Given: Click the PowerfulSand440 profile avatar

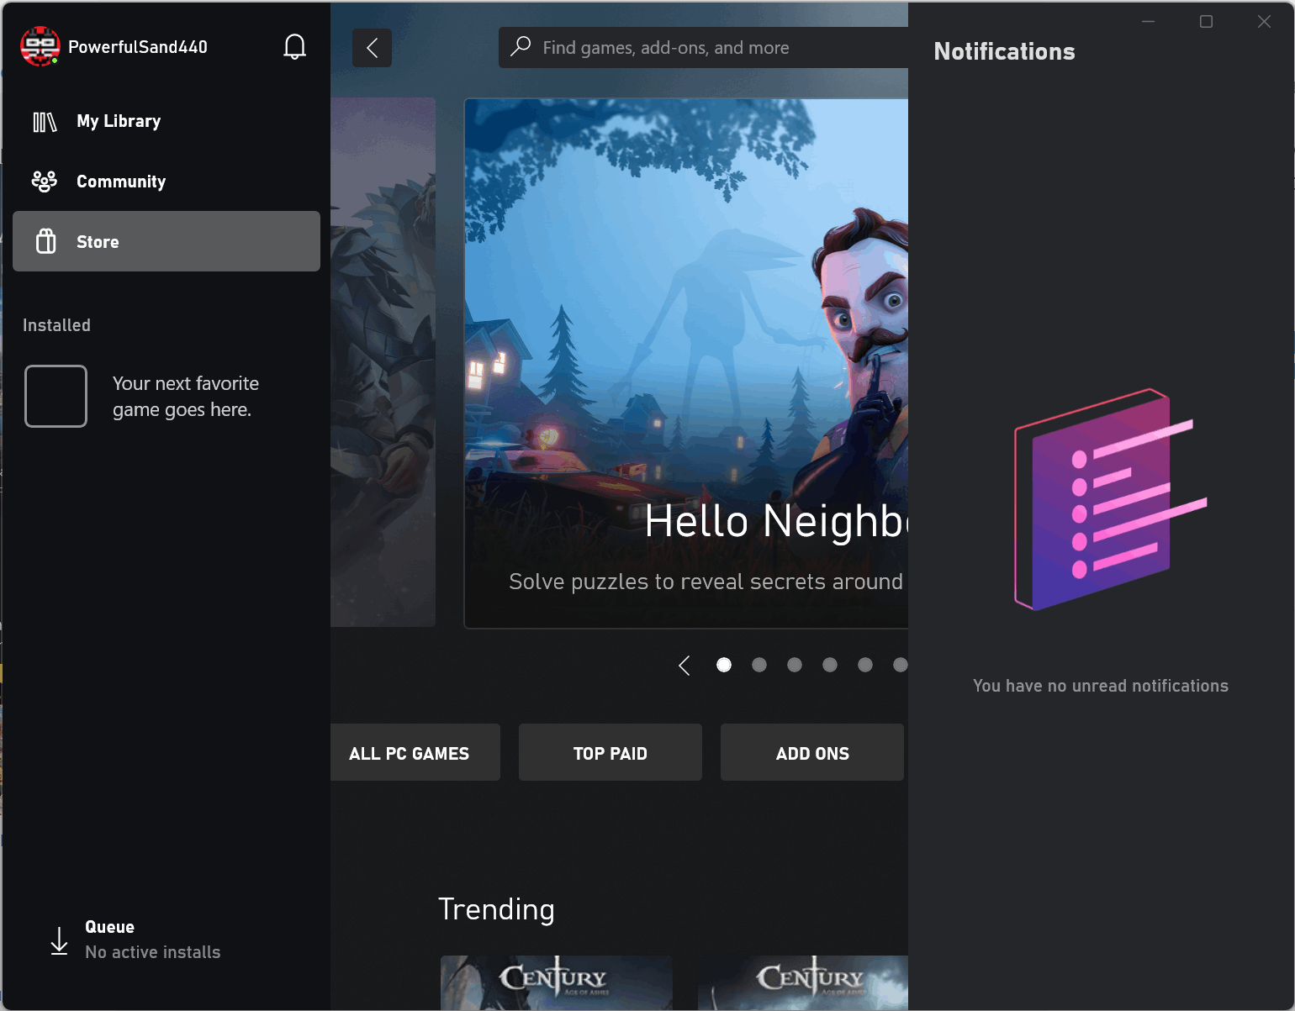Looking at the screenshot, I should (40, 46).
